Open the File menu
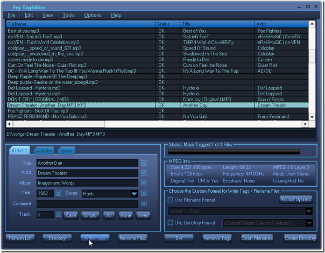This screenshot has width=325, height=253. 11,15
